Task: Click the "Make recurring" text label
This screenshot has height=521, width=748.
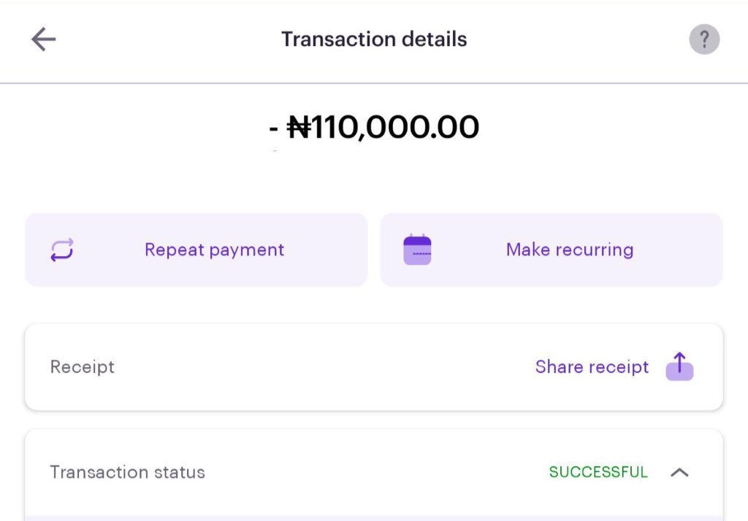Action: coord(570,250)
